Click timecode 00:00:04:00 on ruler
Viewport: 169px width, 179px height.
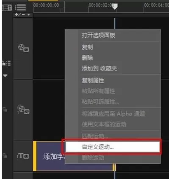[156, 5]
